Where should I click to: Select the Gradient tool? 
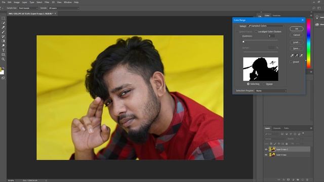coord(3,41)
